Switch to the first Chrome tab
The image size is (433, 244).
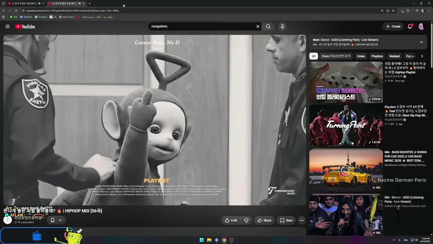[x=26, y=3]
